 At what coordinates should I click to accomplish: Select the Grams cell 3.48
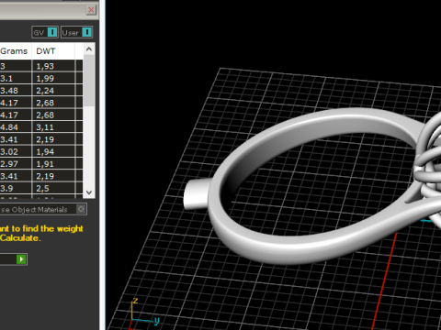click(16, 91)
